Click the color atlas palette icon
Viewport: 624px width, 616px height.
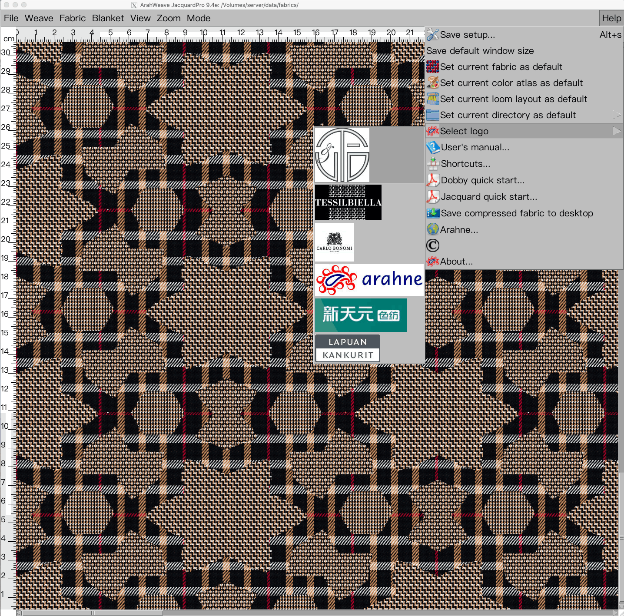(x=432, y=83)
